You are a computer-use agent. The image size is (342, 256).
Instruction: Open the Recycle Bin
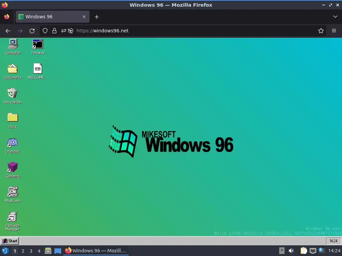tap(13, 96)
